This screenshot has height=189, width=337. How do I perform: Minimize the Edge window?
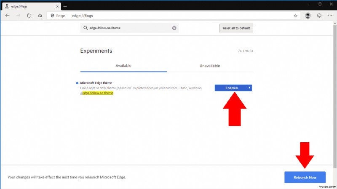click(x=308, y=4)
